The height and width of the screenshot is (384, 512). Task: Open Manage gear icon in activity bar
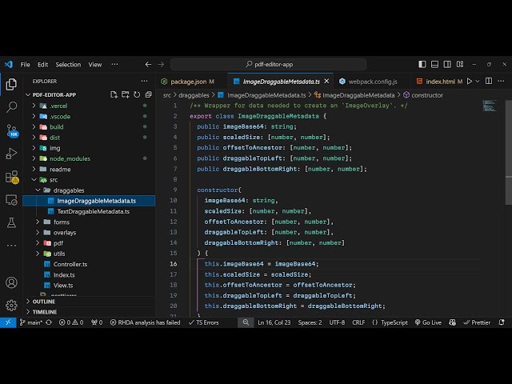[x=11, y=305]
